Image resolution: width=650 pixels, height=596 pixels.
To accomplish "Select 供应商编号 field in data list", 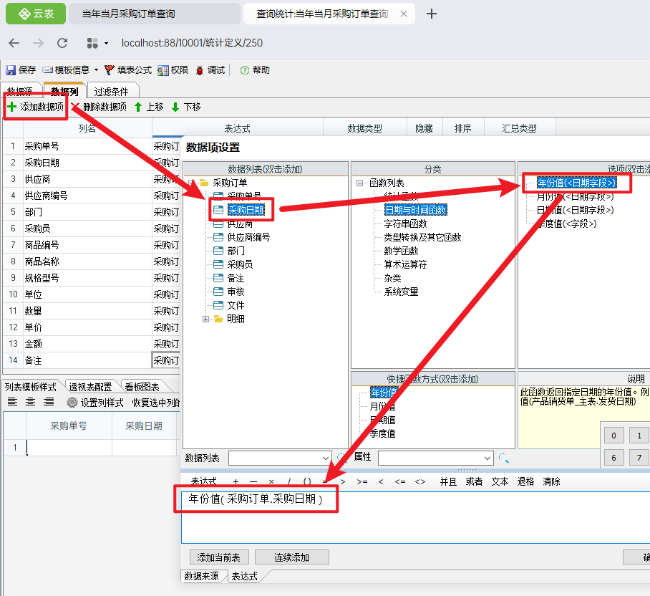I will pos(248,237).
